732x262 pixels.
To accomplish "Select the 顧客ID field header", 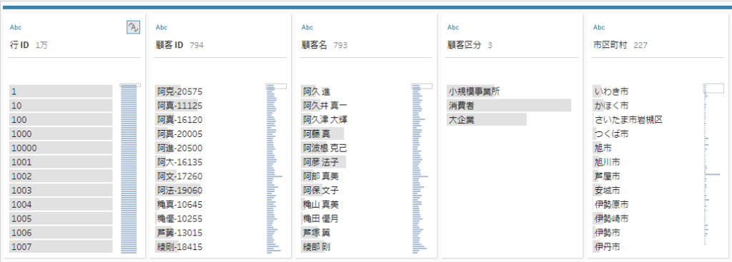I will point(170,45).
